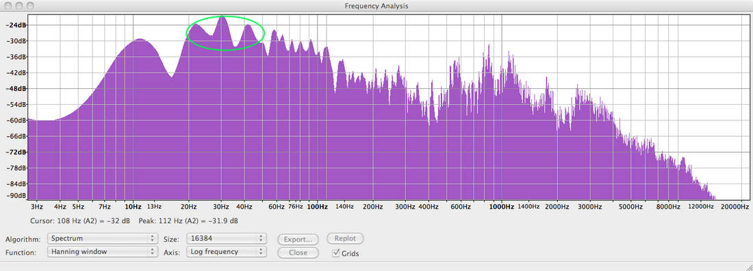Open the Algorithm dropdown showing Spectrum
The image size is (753, 271).
[102, 238]
